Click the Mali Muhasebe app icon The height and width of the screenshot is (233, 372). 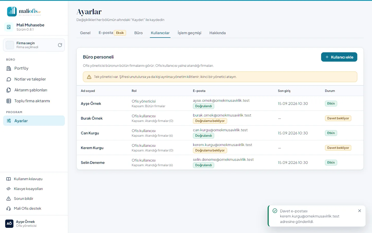(x=9, y=27)
